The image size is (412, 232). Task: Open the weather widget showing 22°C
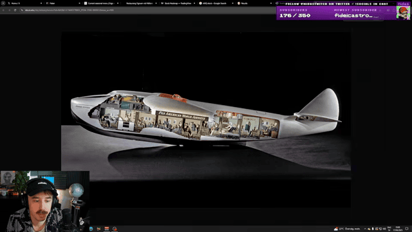click(347, 229)
